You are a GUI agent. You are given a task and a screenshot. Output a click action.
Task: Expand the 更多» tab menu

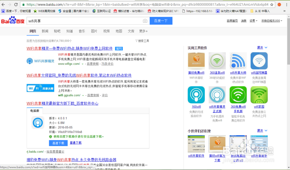coord(143,31)
